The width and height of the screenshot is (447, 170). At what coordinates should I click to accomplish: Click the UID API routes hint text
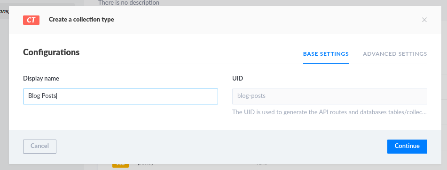point(329,112)
